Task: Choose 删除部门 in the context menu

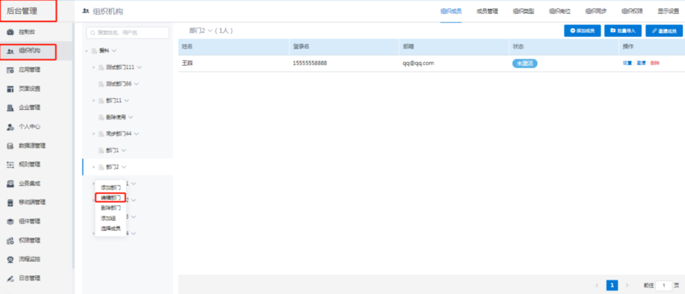Action: [110, 208]
